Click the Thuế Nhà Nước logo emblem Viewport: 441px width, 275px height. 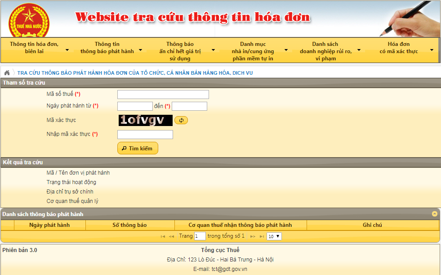[x=29, y=21]
